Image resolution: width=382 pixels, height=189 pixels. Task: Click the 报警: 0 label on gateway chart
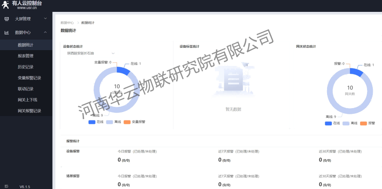pos(339,64)
